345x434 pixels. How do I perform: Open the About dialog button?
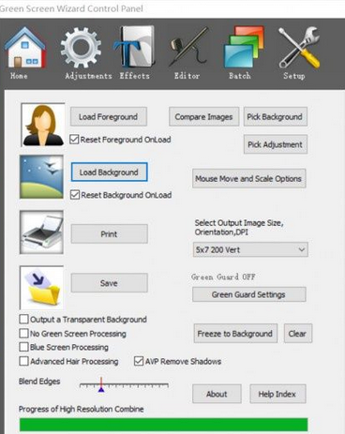[x=217, y=394]
